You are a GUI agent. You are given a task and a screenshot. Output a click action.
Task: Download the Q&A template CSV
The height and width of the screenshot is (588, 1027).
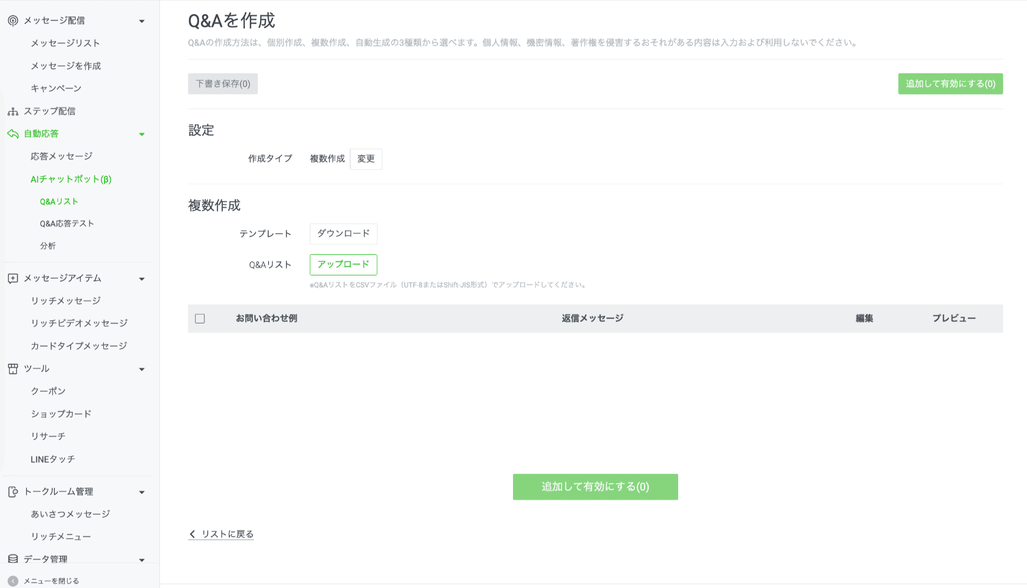pos(343,233)
